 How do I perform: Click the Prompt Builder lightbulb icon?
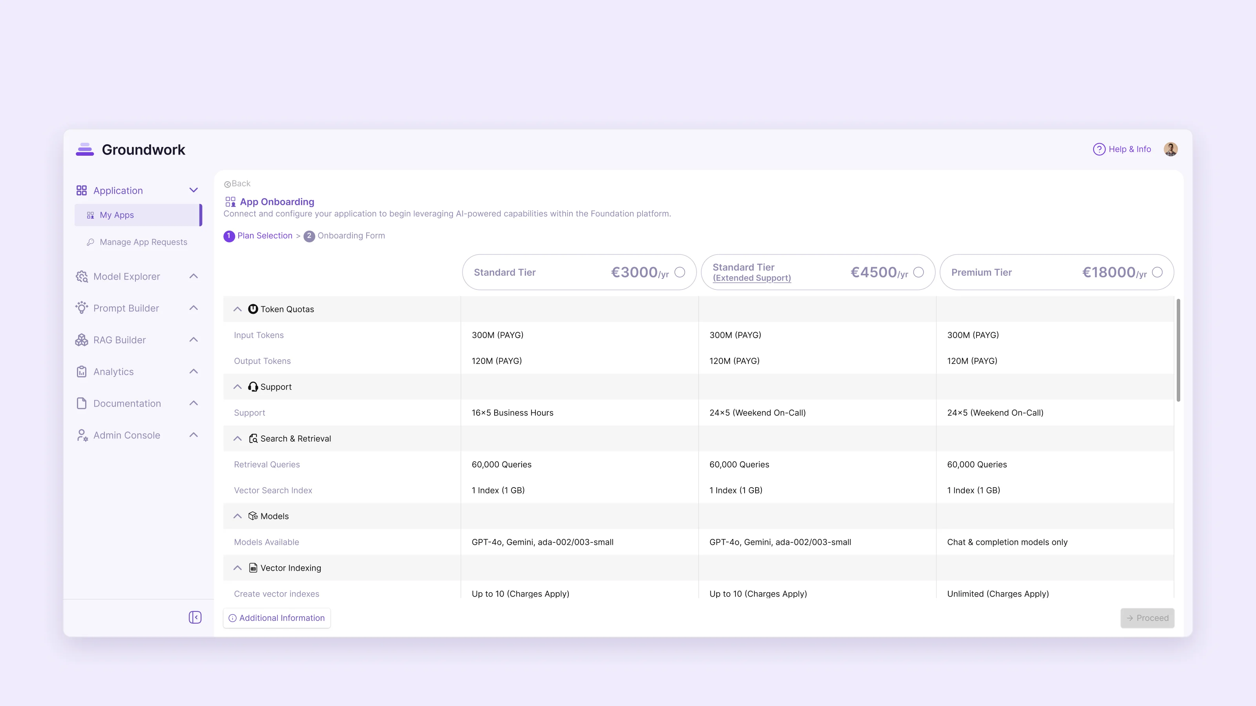pos(81,308)
